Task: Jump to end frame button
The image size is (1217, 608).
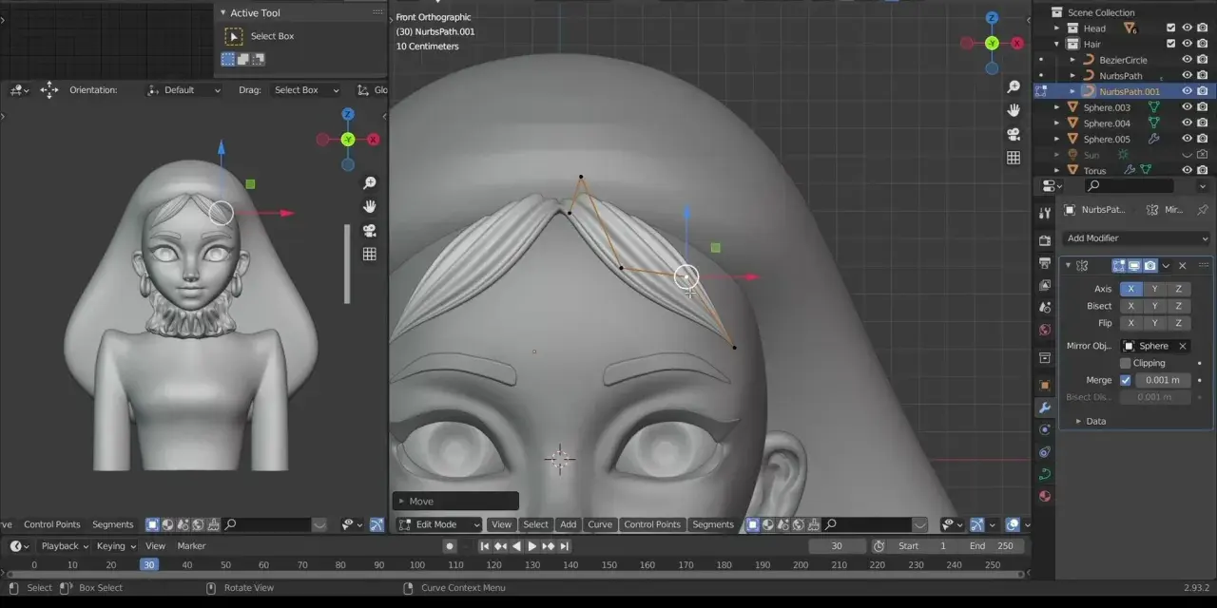Action: (x=565, y=546)
